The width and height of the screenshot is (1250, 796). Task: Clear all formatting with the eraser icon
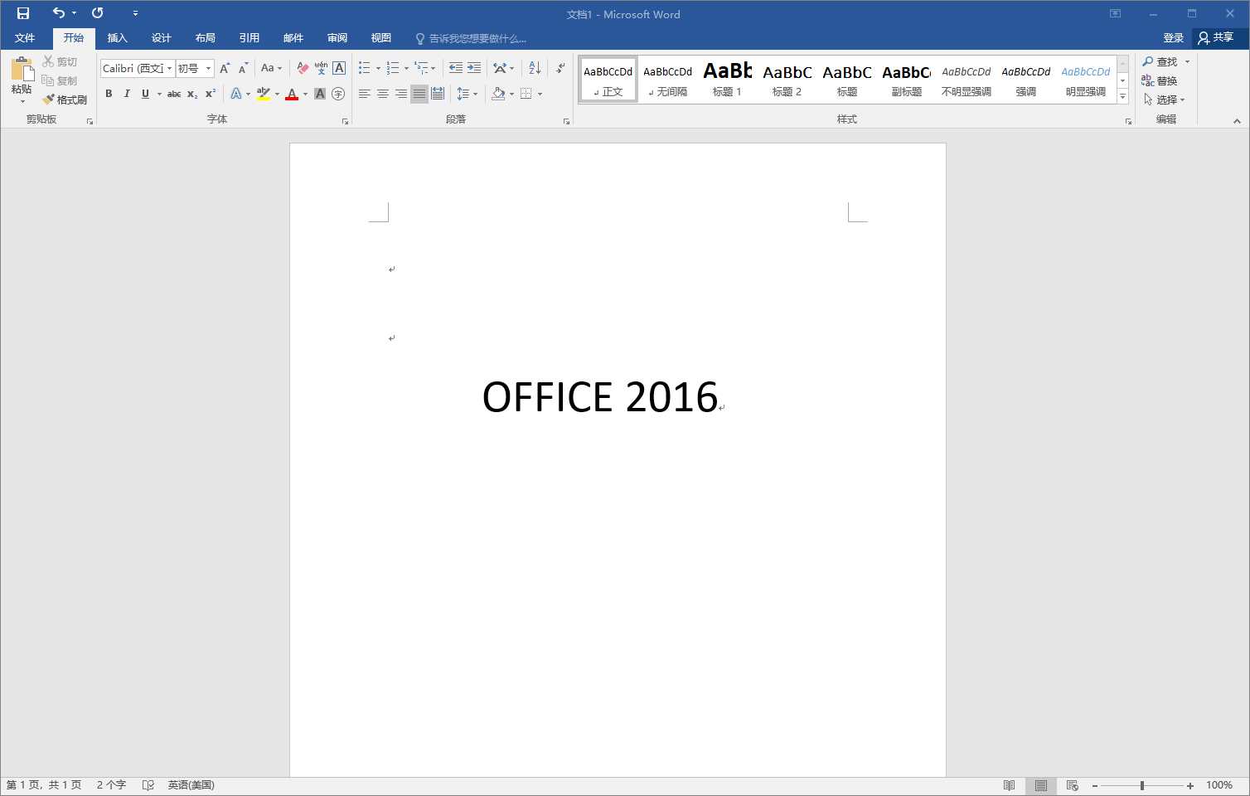303,68
